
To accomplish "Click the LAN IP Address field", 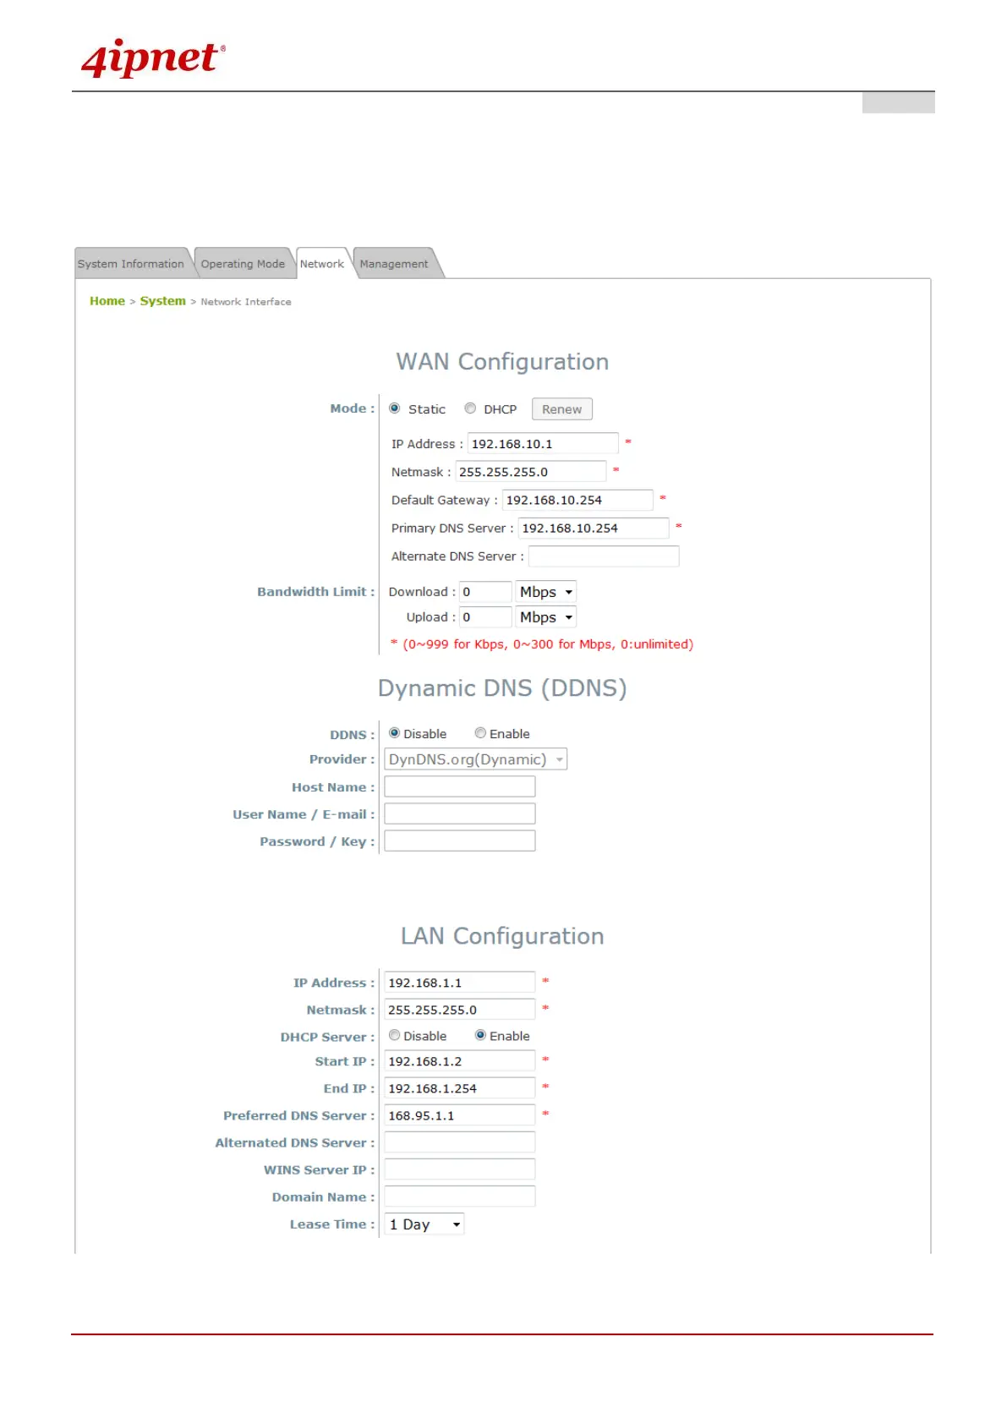I will pyautogui.click(x=460, y=983).
